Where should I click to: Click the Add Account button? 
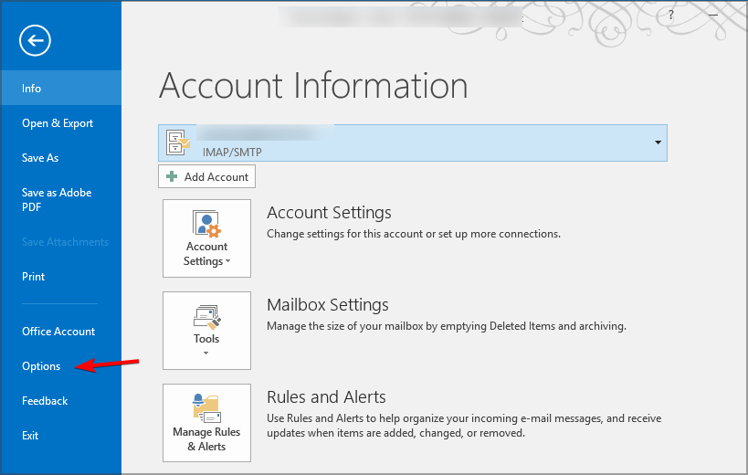[206, 176]
